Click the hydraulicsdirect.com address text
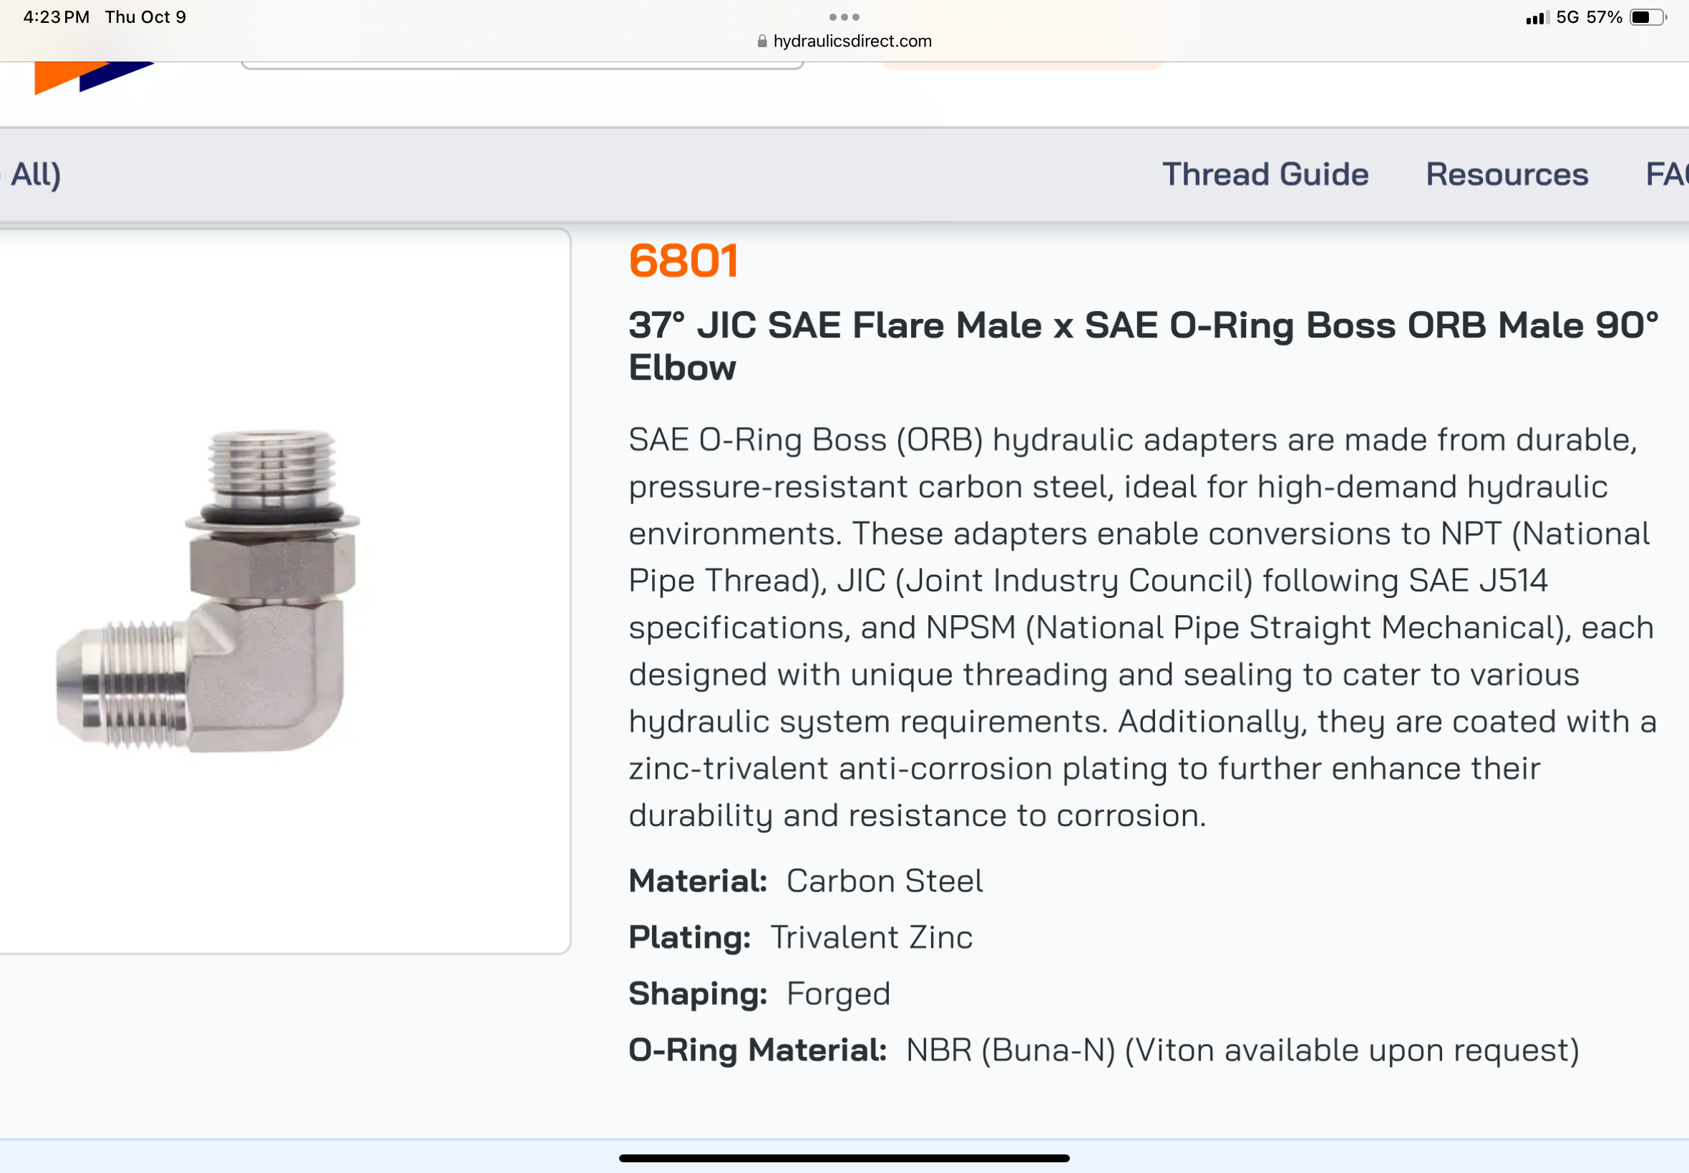 [x=852, y=41]
